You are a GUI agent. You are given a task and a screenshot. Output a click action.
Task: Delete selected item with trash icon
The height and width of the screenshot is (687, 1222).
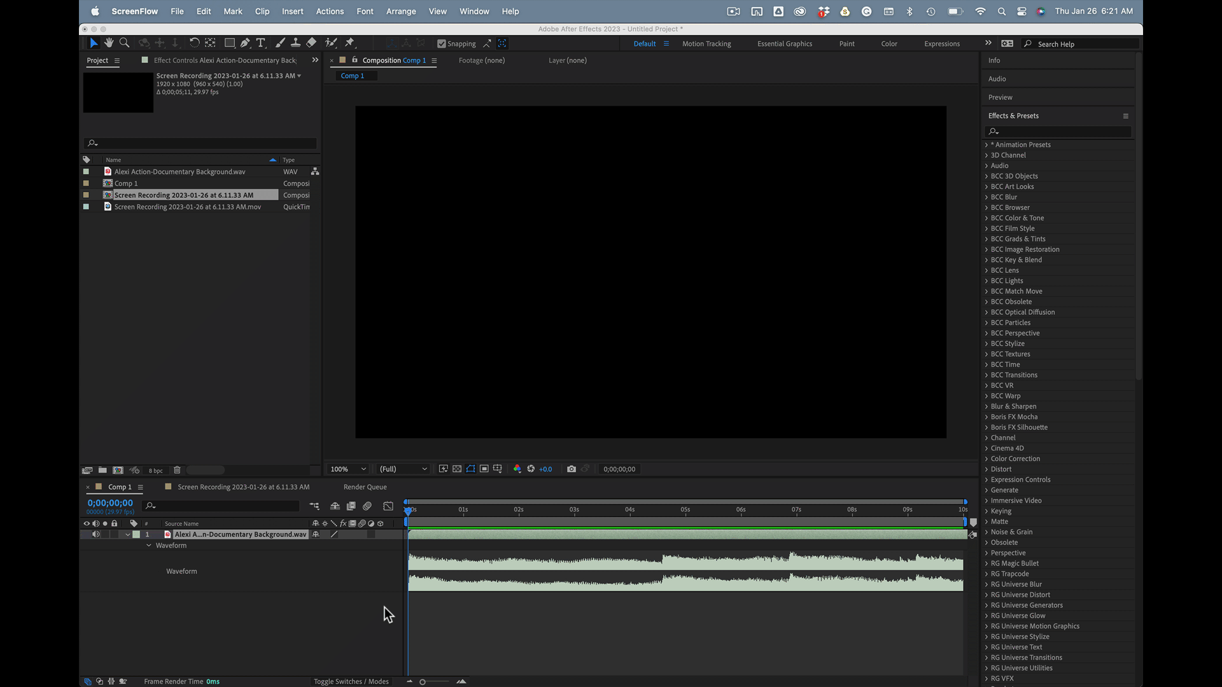[x=177, y=470]
